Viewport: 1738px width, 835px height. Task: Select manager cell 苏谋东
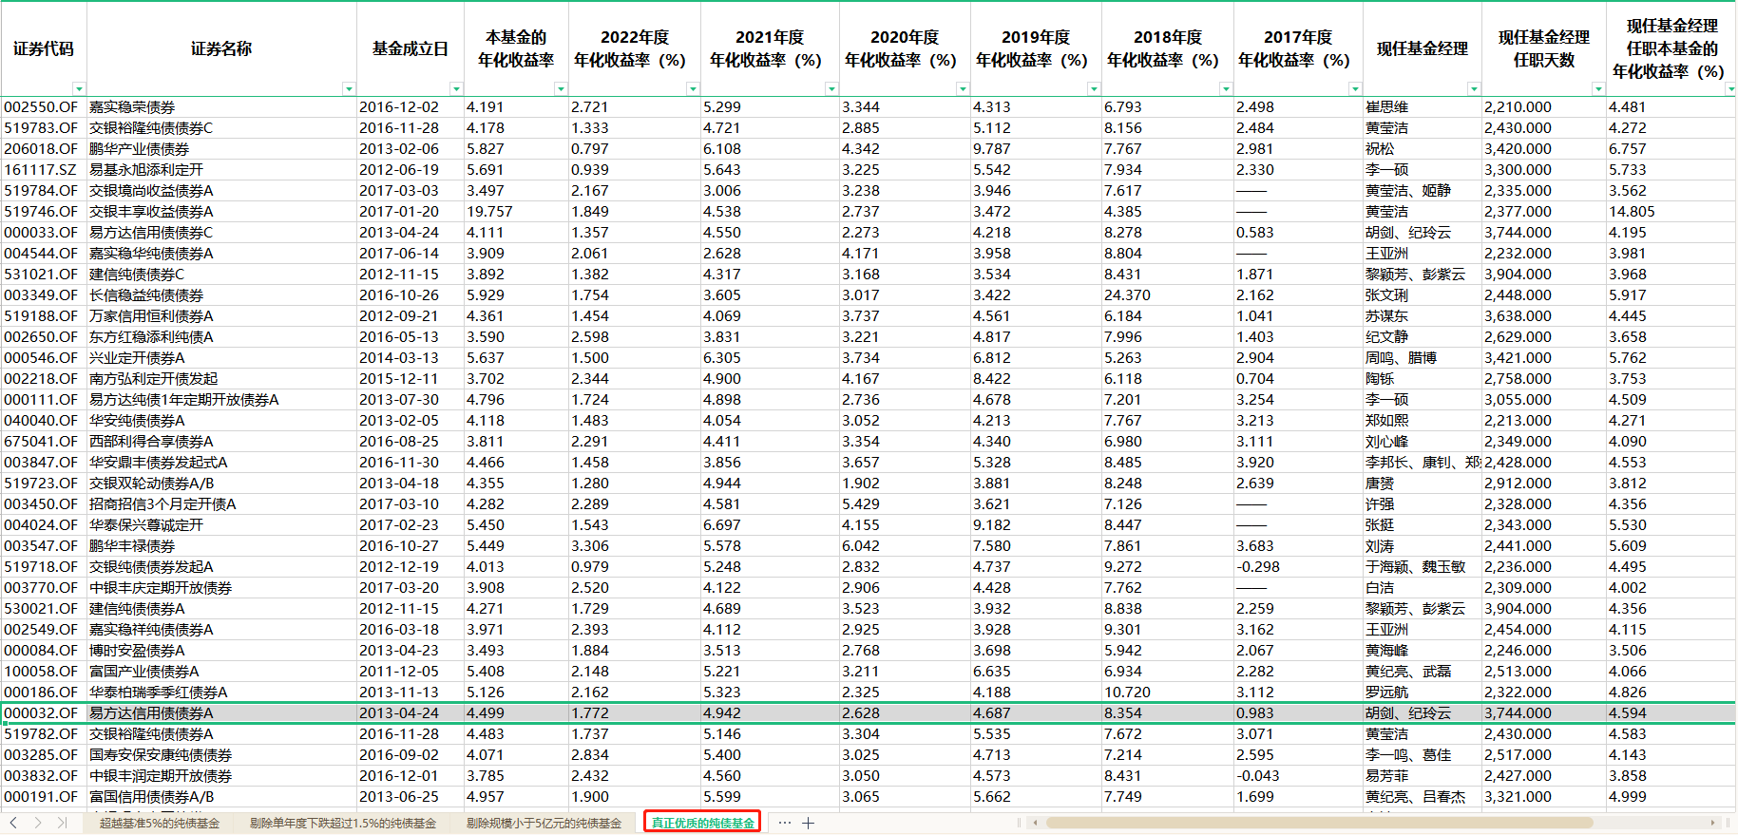(1423, 316)
